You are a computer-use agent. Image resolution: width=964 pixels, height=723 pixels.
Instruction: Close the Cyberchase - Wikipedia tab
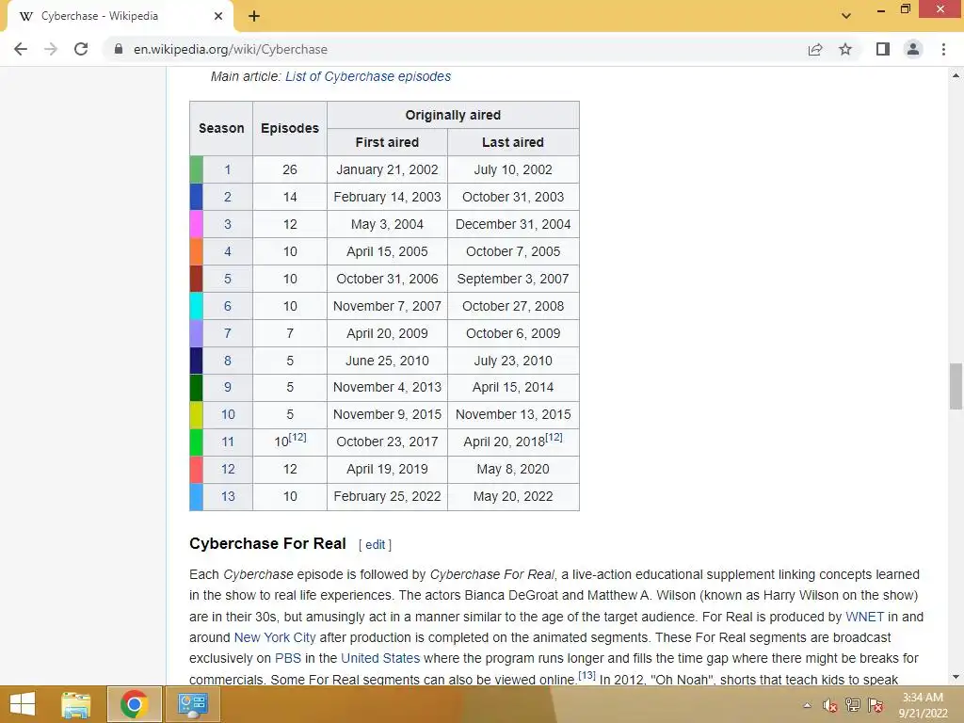point(218,17)
